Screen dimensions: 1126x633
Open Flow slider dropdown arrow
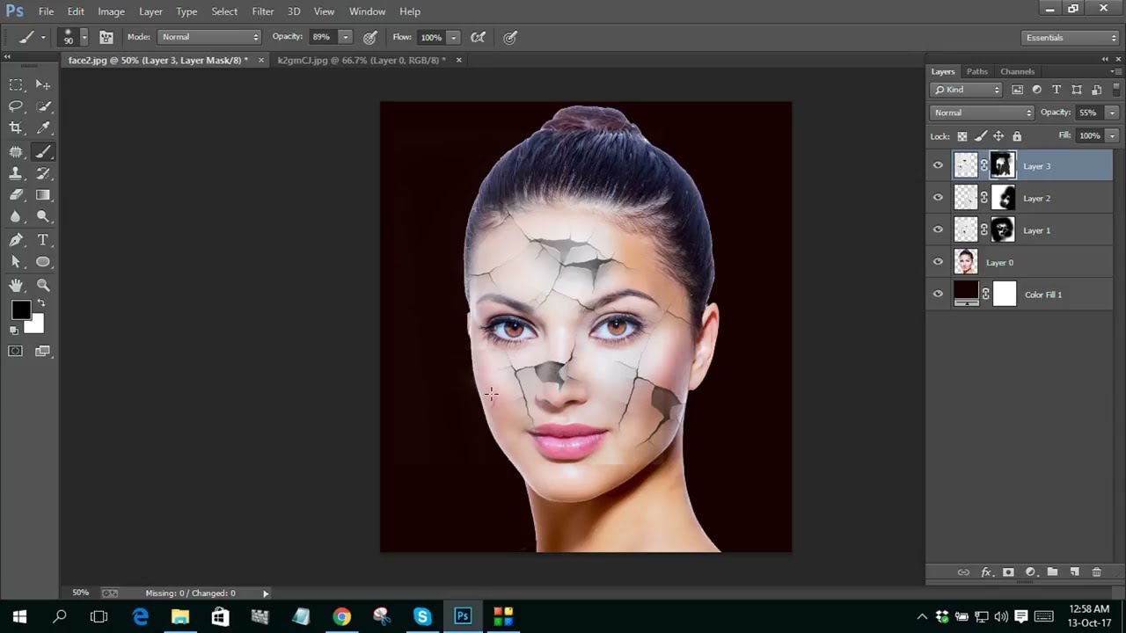453,37
